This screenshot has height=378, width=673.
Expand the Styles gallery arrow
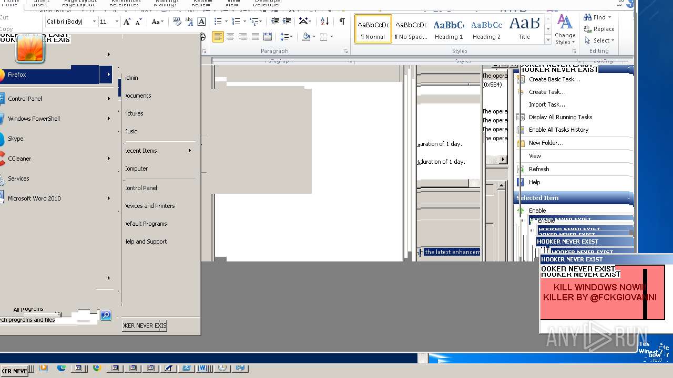pos(547,40)
